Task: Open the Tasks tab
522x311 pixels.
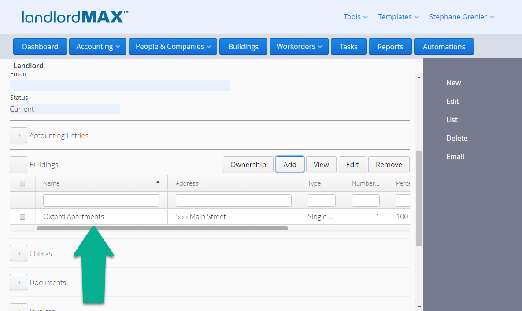Action: point(348,47)
